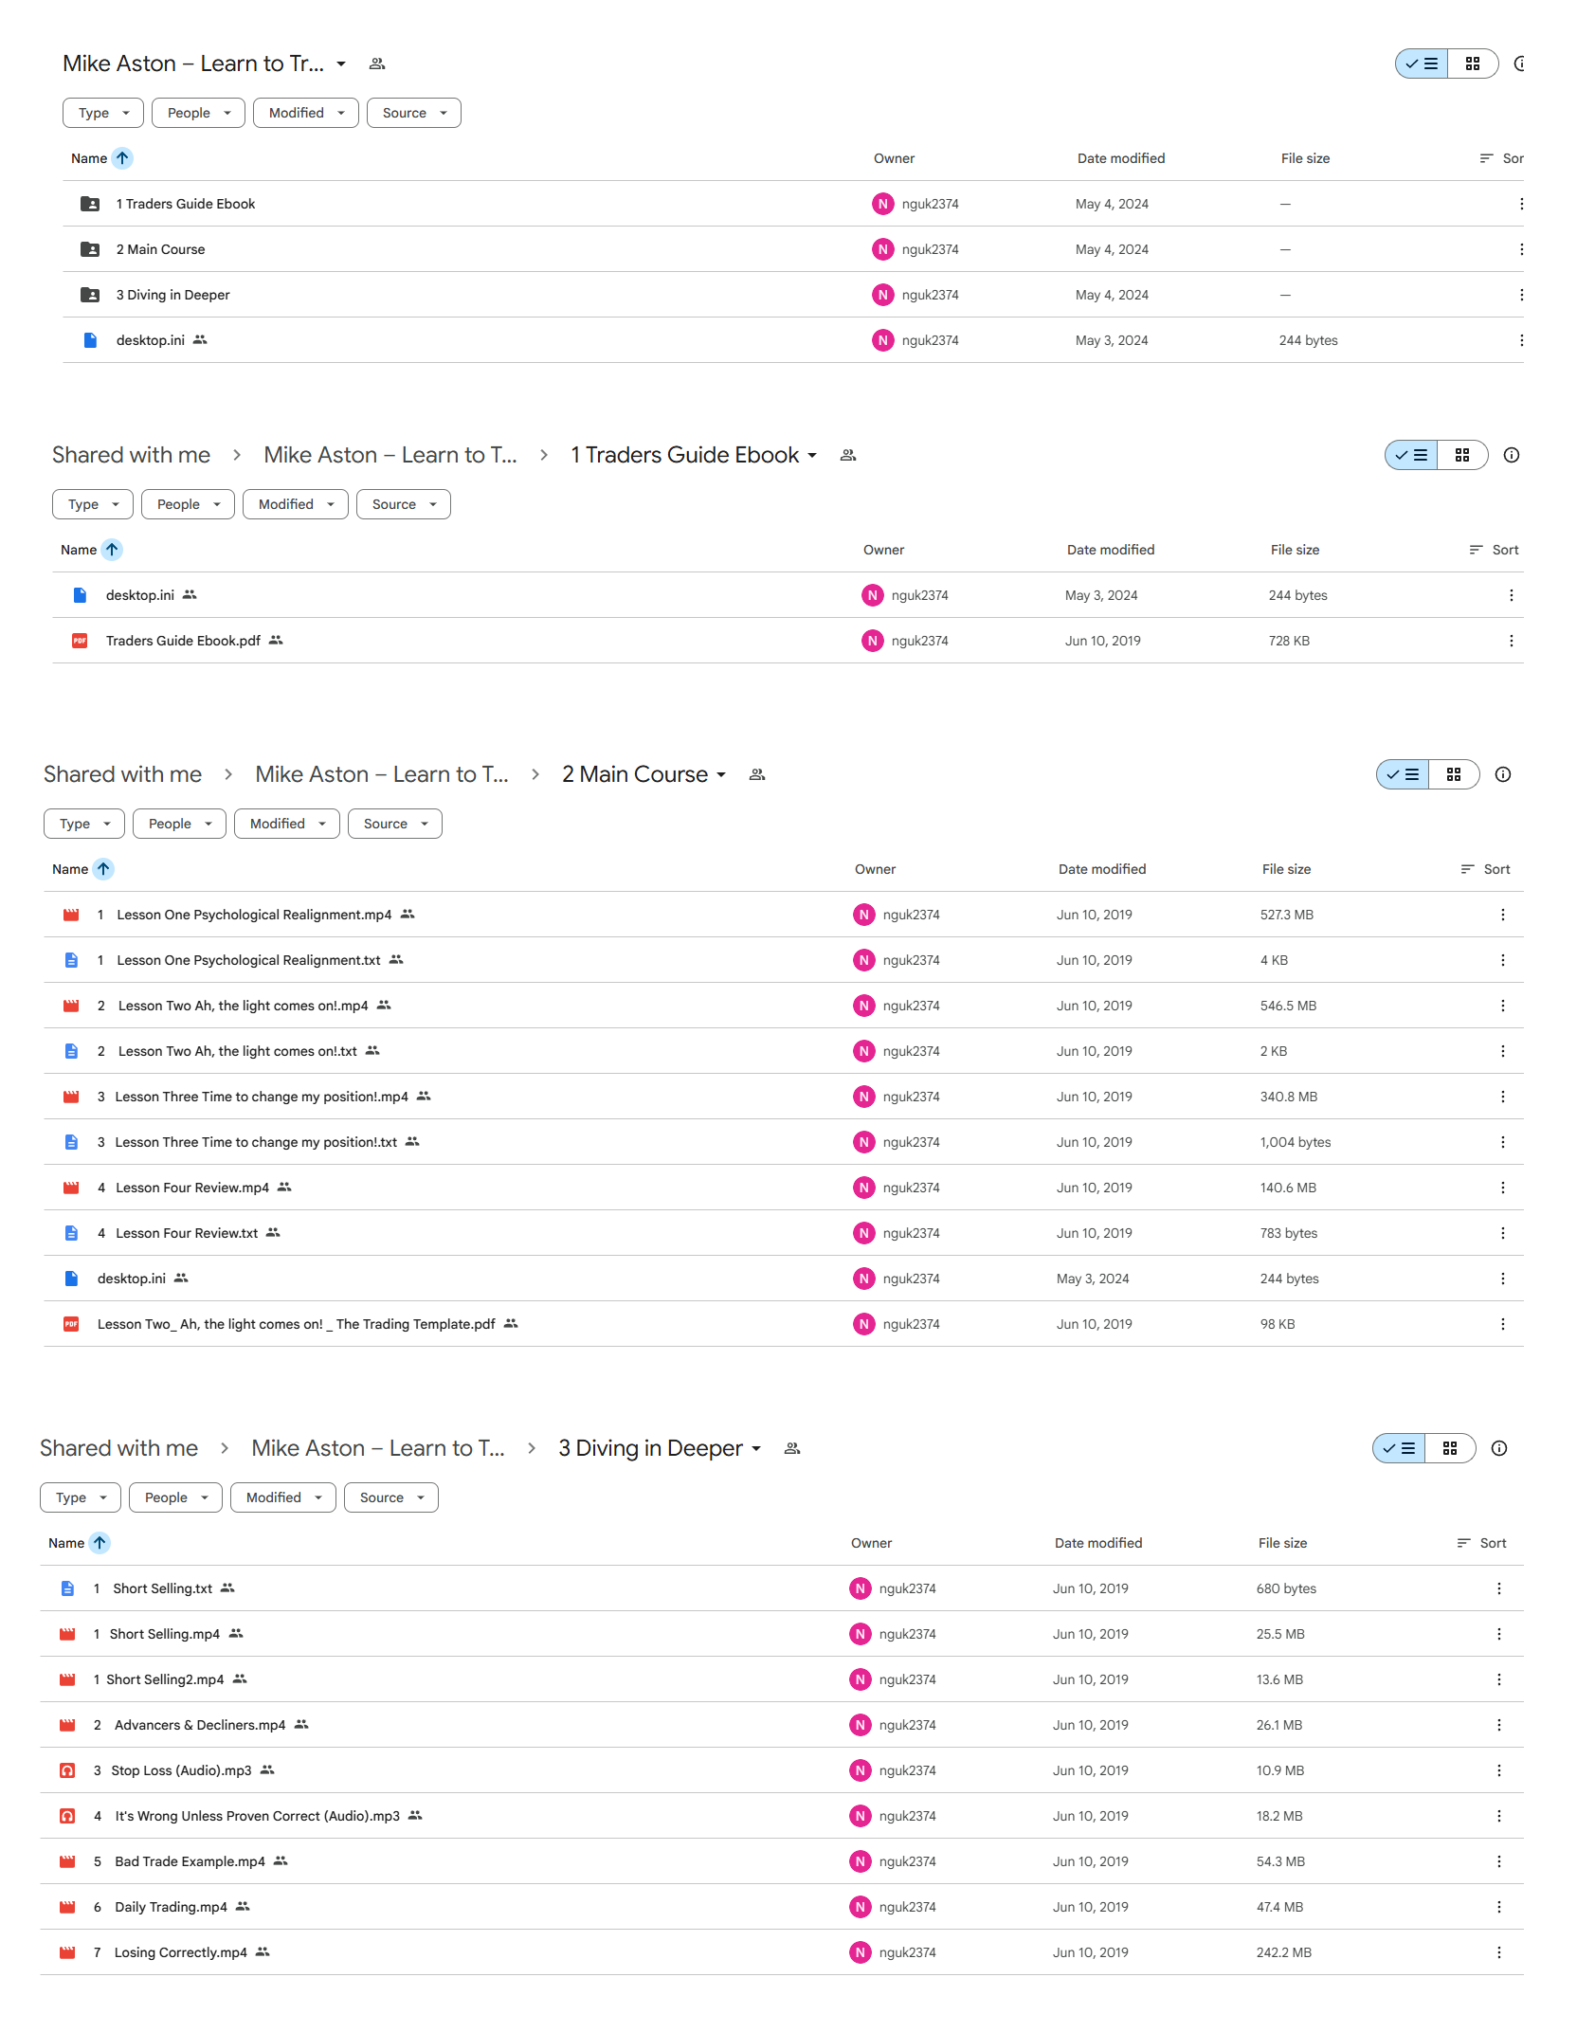Switch to grid view in top folder panel
This screenshot has width=1577, height=2032.
click(1472, 63)
